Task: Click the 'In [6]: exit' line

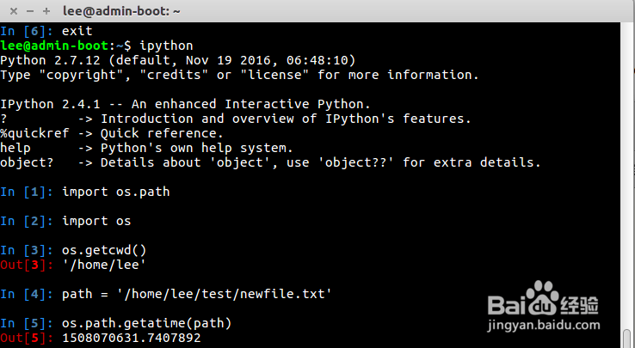Action: tap(46, 31)
